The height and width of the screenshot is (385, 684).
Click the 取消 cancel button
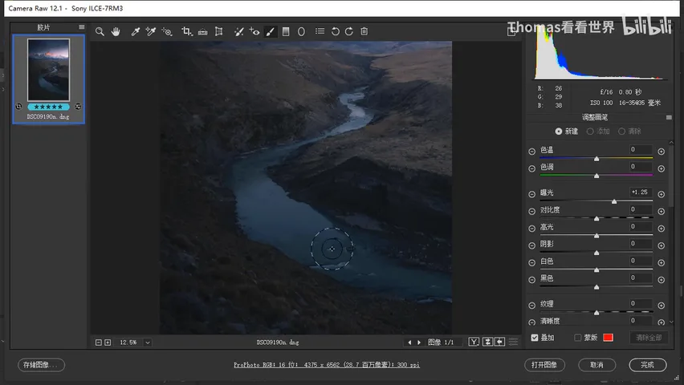point(596,364)
